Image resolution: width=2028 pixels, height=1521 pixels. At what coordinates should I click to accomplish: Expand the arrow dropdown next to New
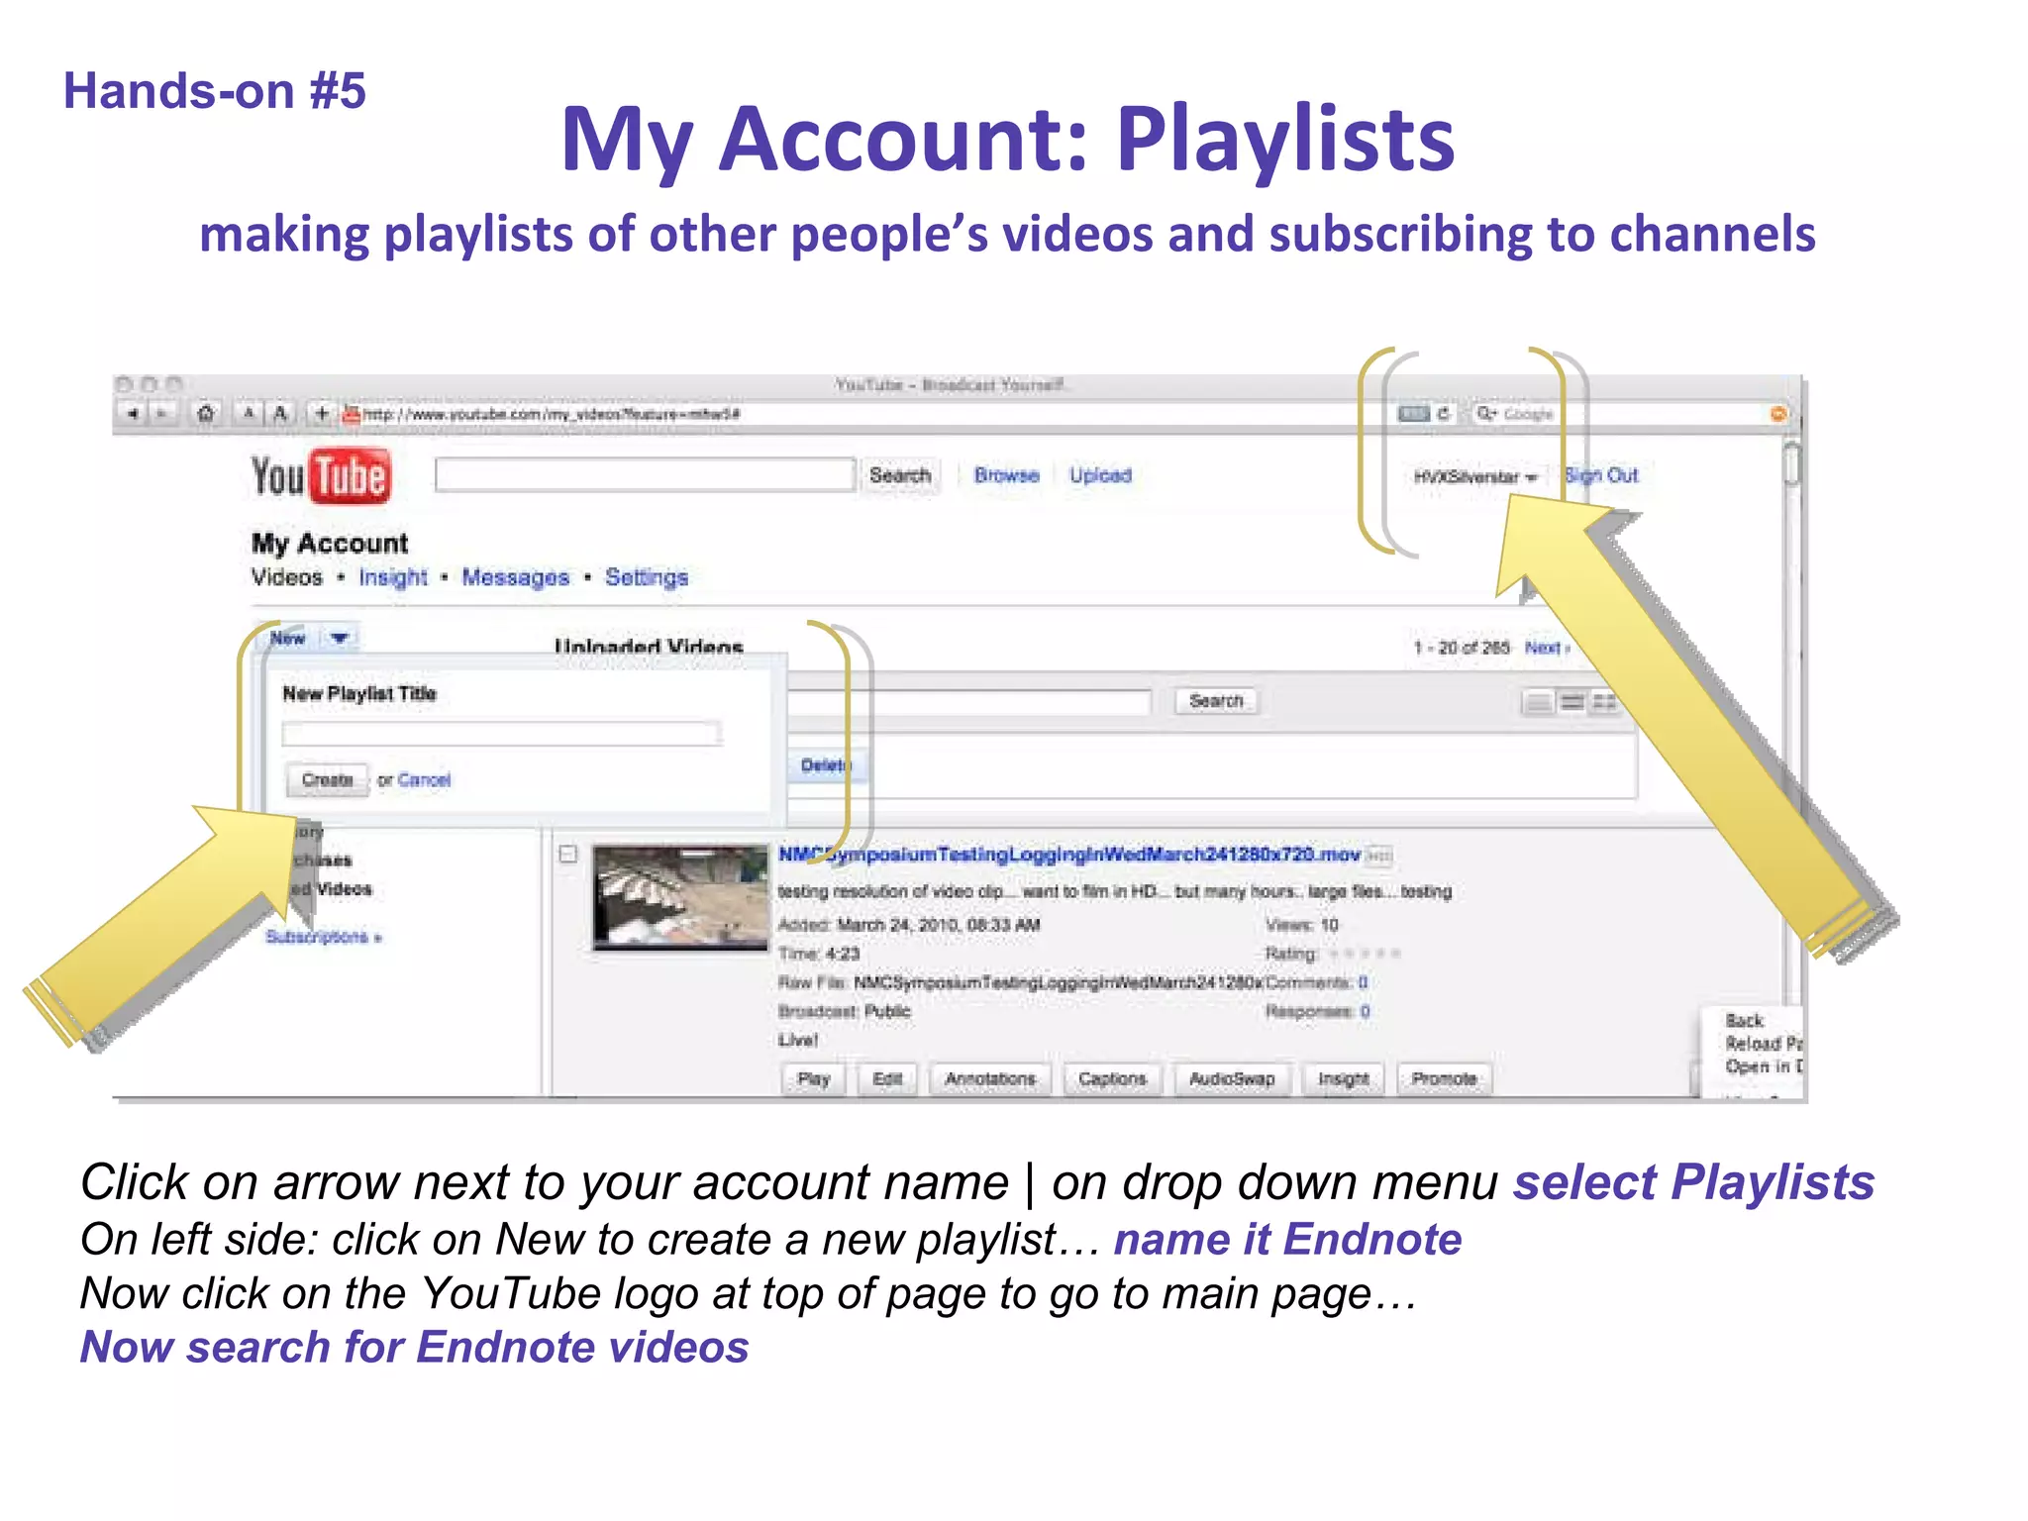pos(340,639)
